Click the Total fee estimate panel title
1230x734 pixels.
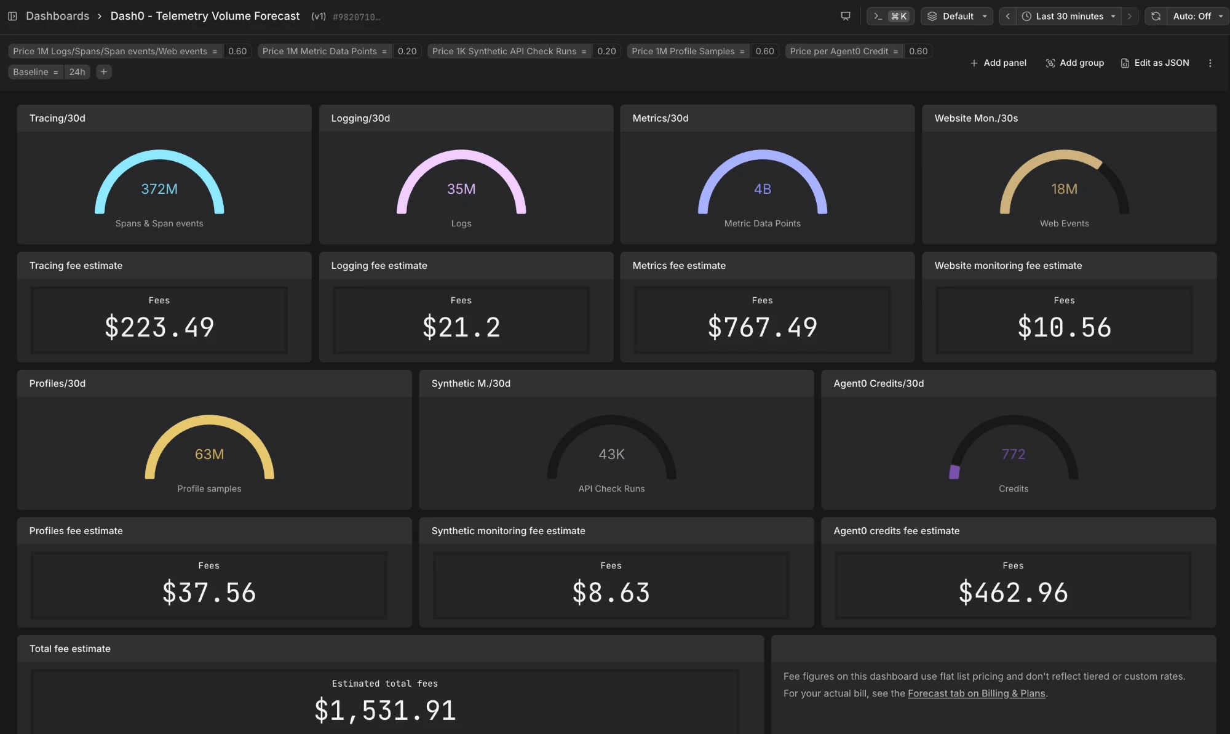(x=70, y=648)
